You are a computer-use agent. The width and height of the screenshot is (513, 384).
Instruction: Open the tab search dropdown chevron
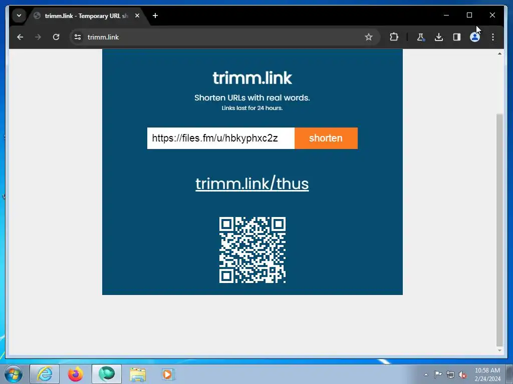point(19,15)
